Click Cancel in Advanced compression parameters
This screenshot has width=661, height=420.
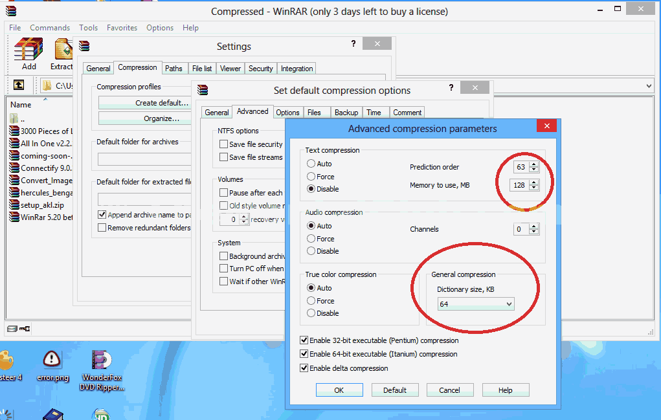pos(450,390)
